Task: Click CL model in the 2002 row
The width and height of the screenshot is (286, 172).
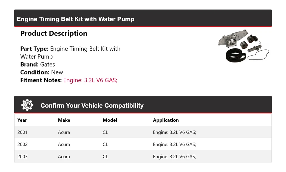Action: (105, 144)
